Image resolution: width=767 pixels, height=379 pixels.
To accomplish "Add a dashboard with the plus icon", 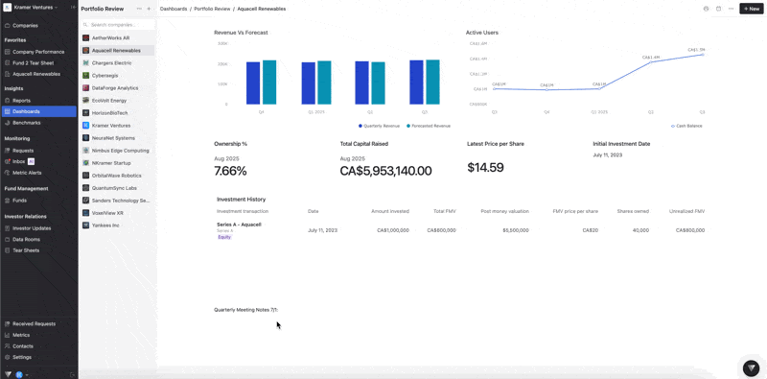I will (x=150, y=9).
